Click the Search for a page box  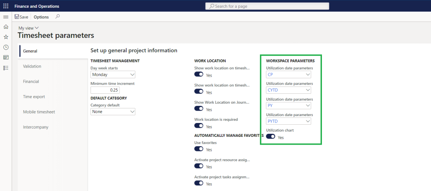coord(267,6)
